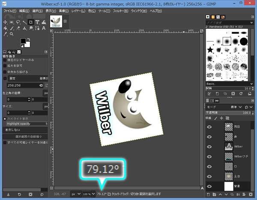
Task: Select the Crop tool in toolbox
Action: click(31, 22)
